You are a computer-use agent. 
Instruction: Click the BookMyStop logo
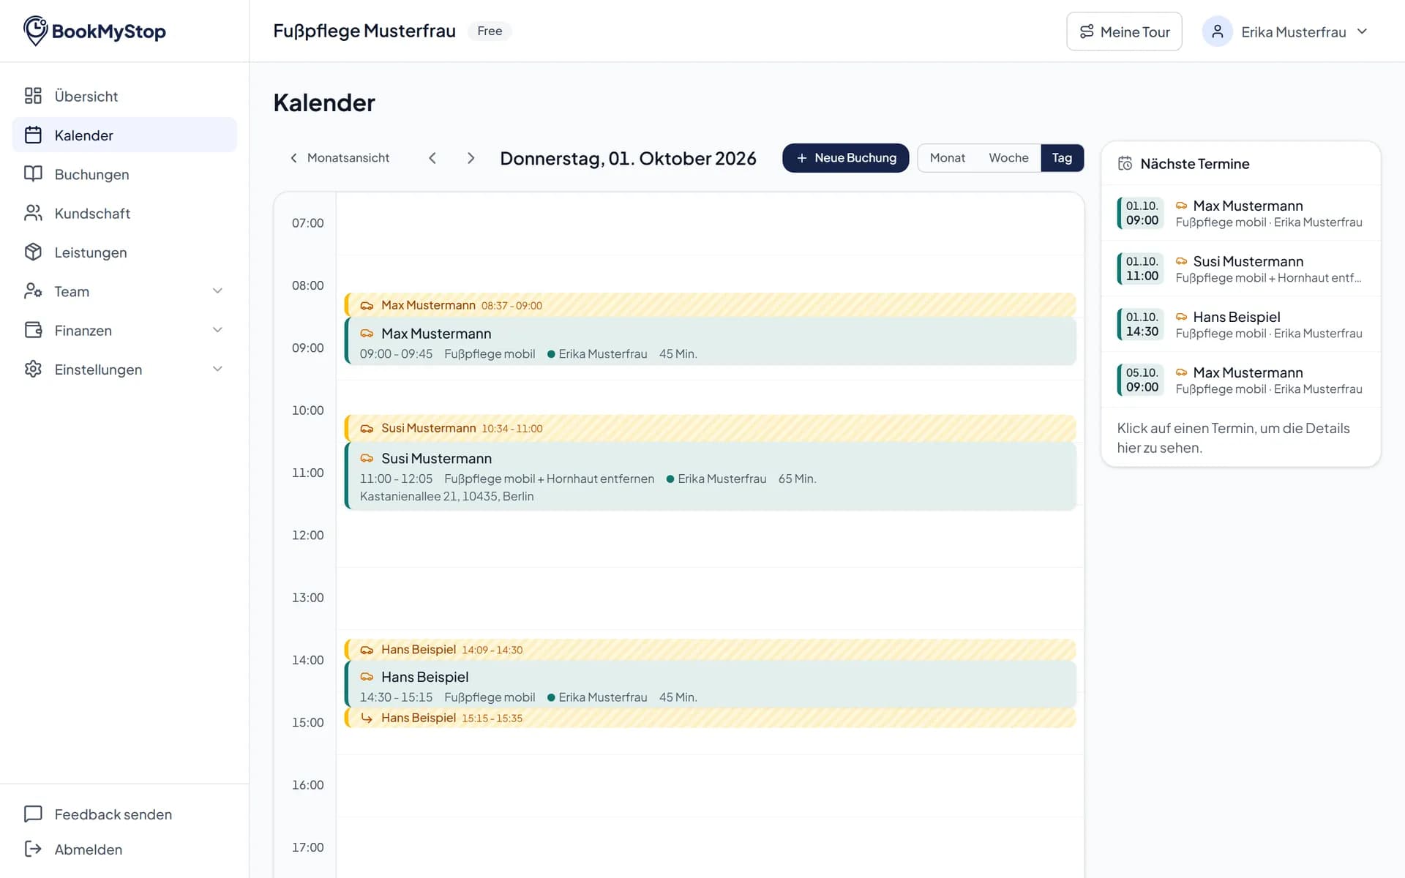coord(94,31)
